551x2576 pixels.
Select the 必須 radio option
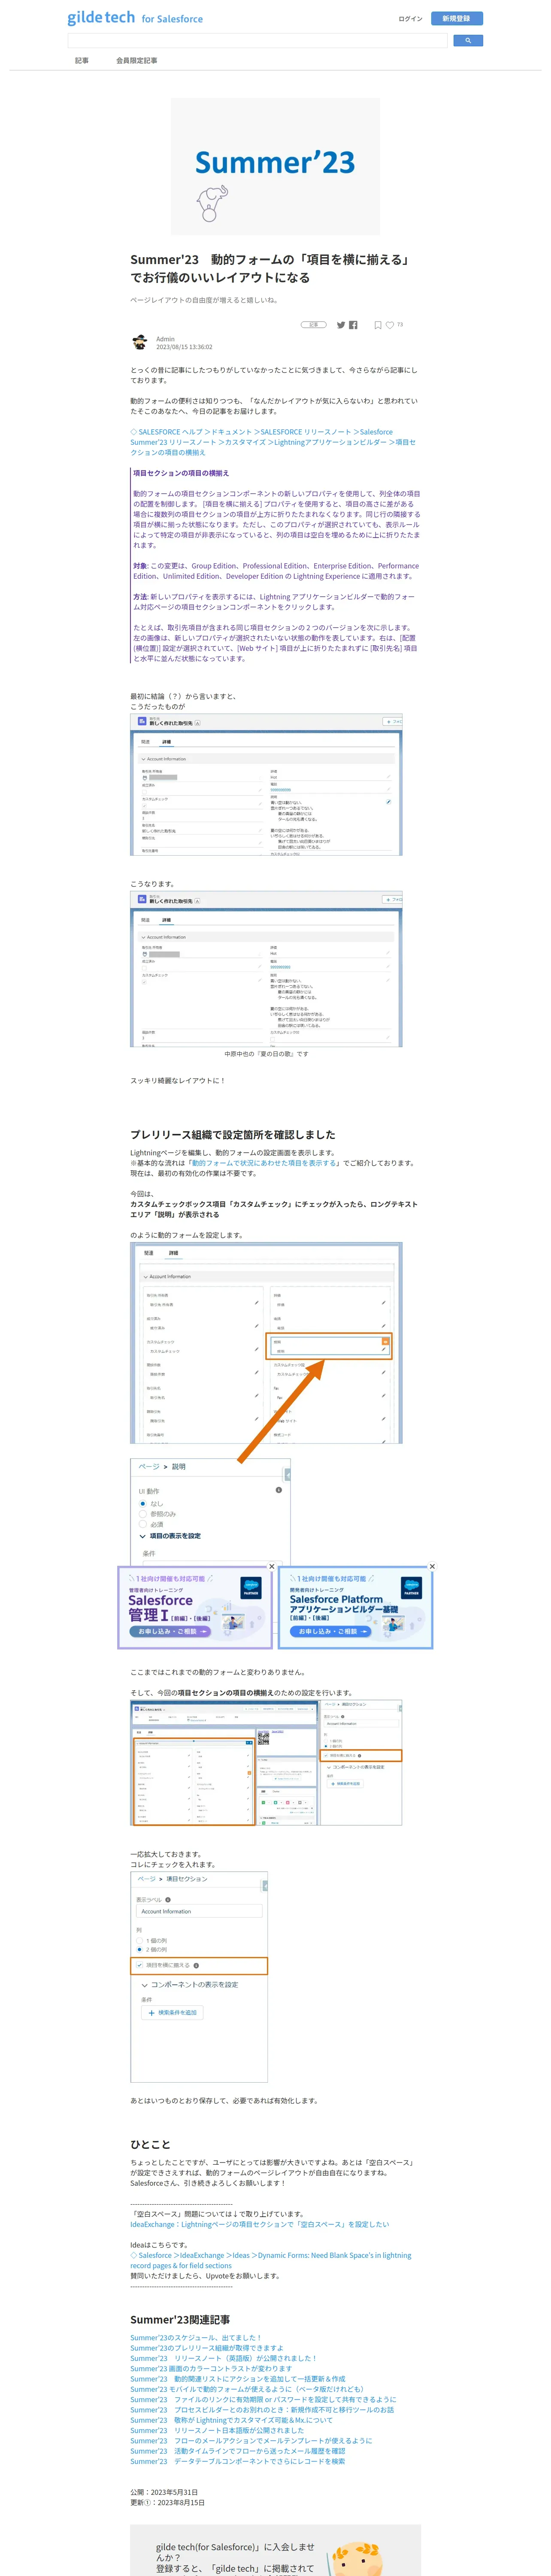click(x=142, y=1525)
